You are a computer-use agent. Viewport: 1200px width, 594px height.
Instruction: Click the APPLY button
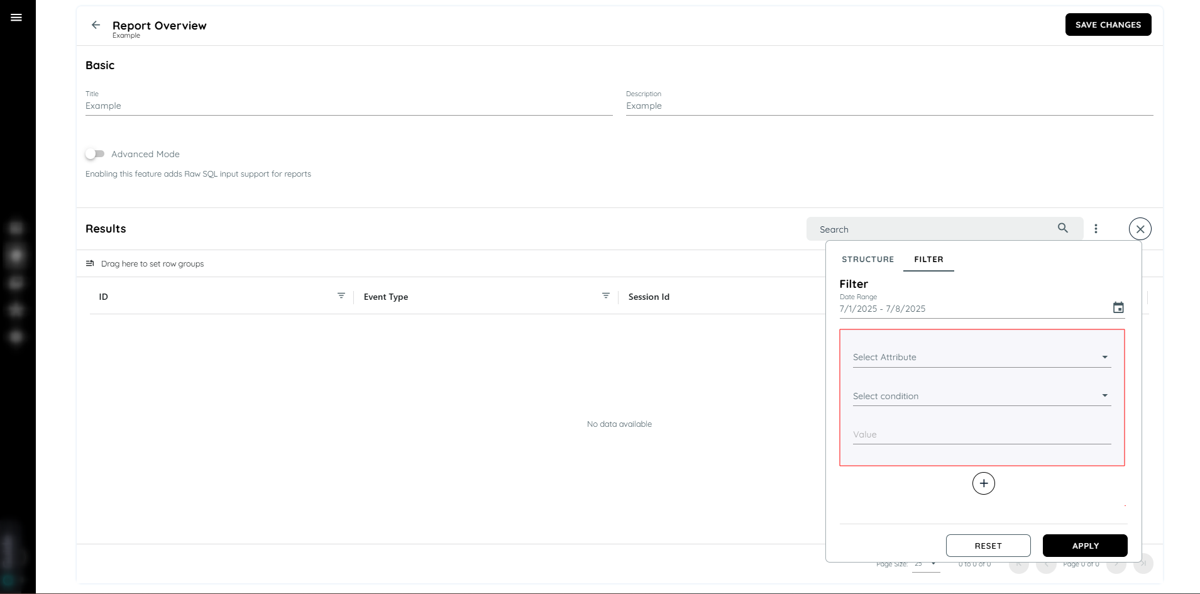coord(1085,546)
